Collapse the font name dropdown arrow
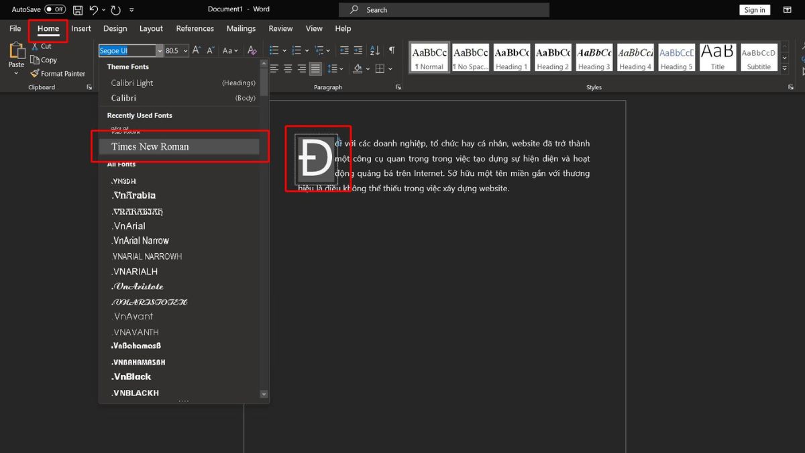The image size is (805, 453). [x=159, y=50]
